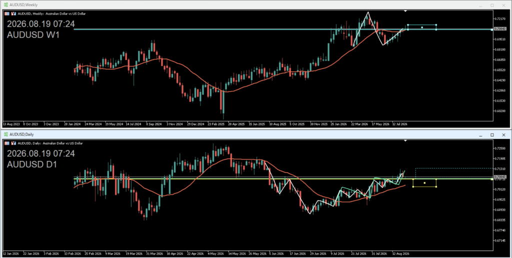Screen dimensions: 512x258
Task: Click the '8 Sep 2024' date on Weekly axis
Action: click(x=154, y=124)
